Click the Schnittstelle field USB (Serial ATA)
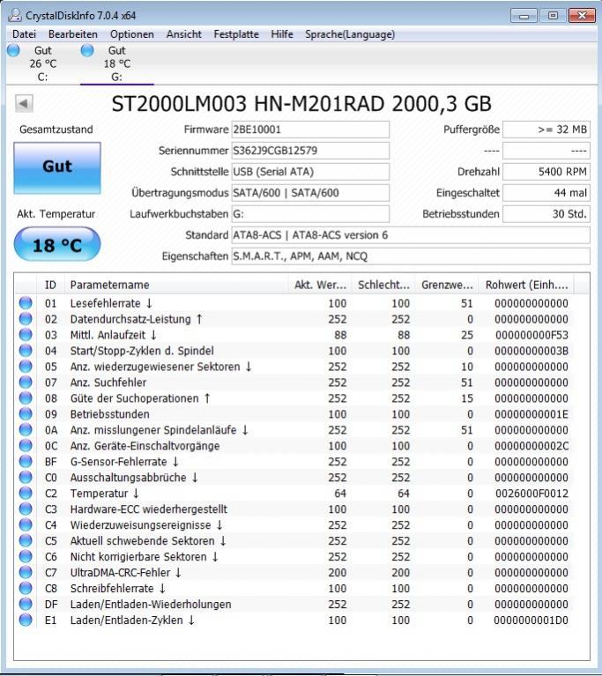Image resolution: width=602 pixels, height=676 pixels. (x=310, y=172)
